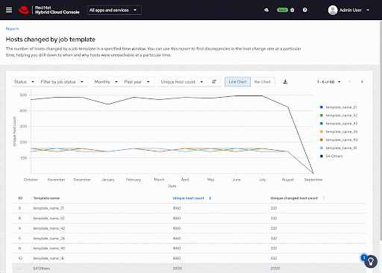Open the Status filter type dropdown

click(24, 82)
